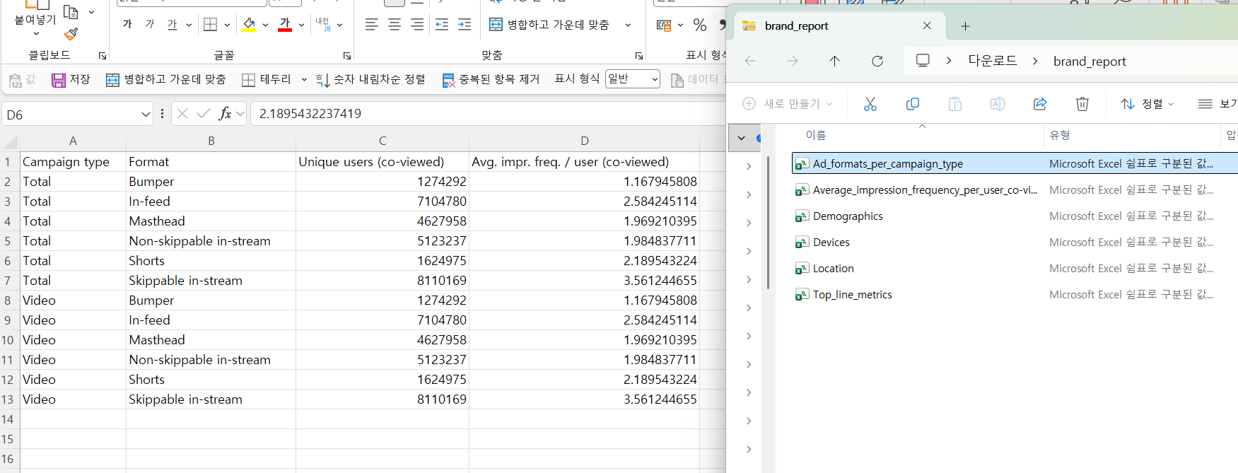1238x473 pixels.
Task: Select the file Top_line_metrics
Action: point(852,295)
